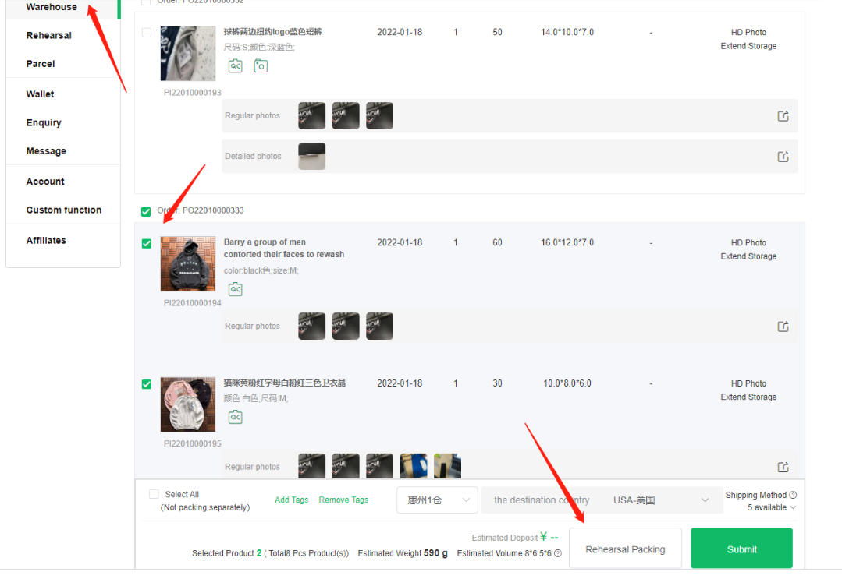Open the Parcel menu in the sidebar
Screen dimensions: 842x586
(x=41, y=64)
